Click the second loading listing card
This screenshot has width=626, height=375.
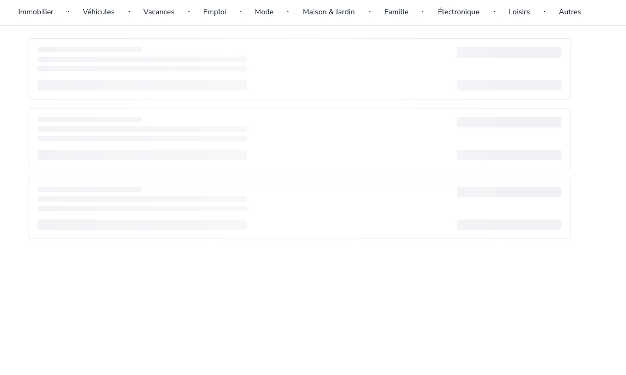(x=349, y=139)
